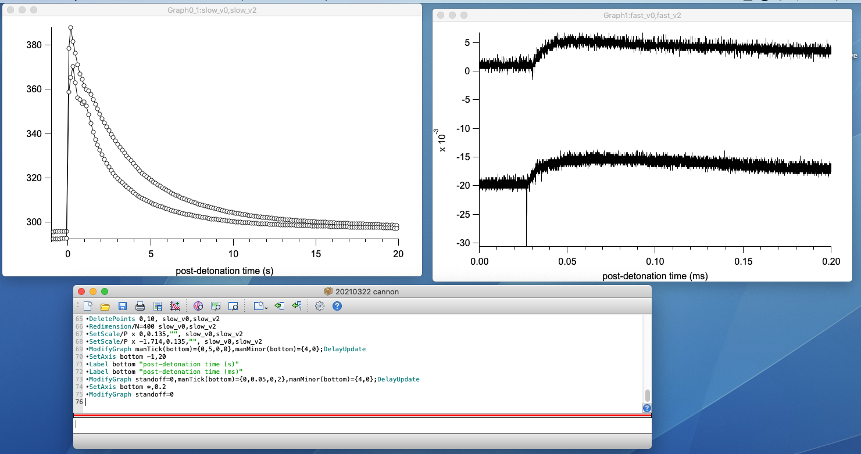Click the double green arrow windows icon
Viewport: 861px width, 454px height.
click(297, 306)
